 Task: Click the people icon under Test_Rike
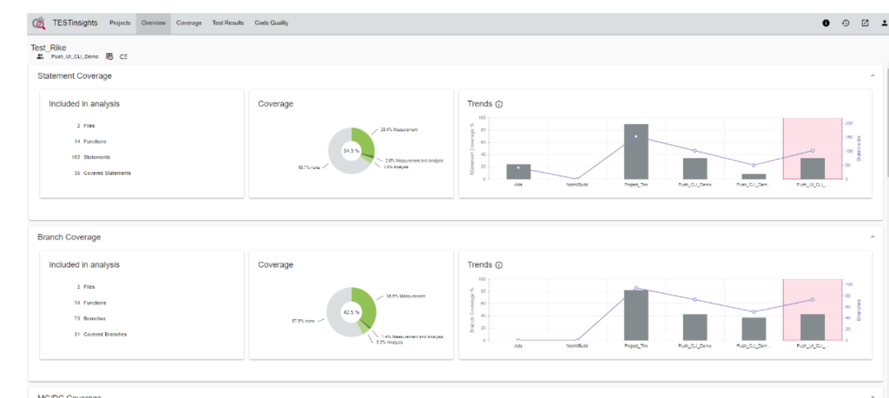tap(40, 56)
